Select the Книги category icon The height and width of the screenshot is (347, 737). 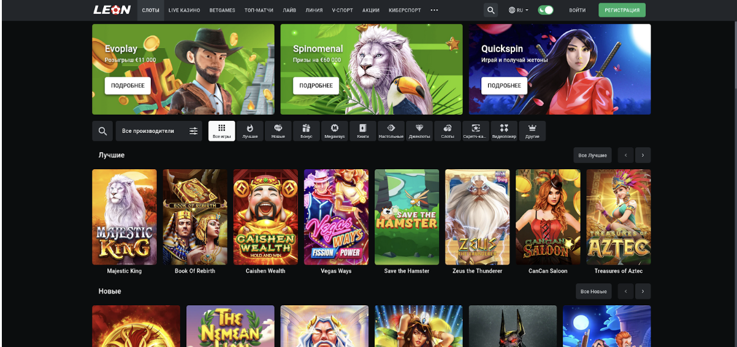pyautogui.click(x=362, y=131)
